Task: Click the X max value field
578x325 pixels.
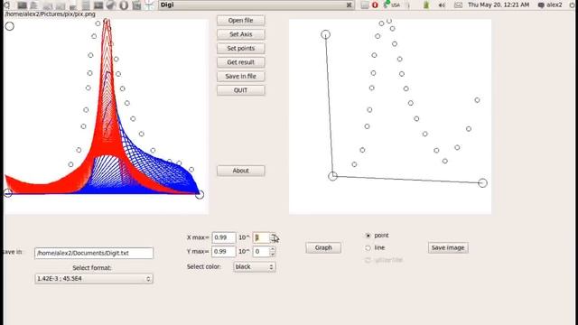Action: click(224, 237)
